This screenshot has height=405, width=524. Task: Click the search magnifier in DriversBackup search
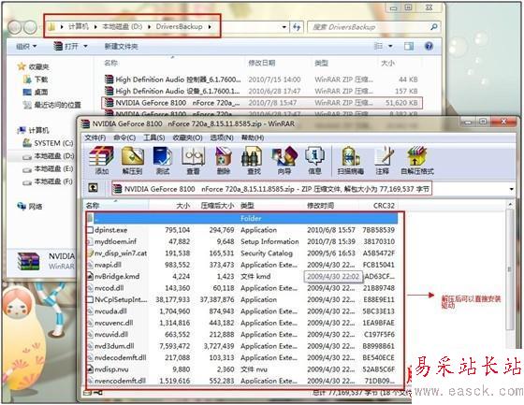pos(434,27)
